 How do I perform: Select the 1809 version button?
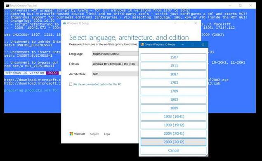(173, 108)
